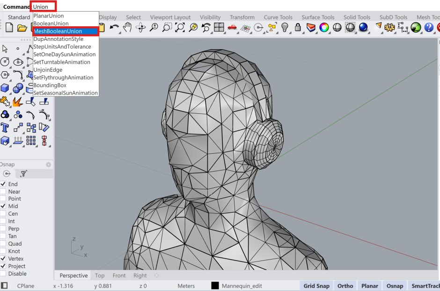Open Mannequin_edit layer dropdown in status bar

(x=242, y=286)
